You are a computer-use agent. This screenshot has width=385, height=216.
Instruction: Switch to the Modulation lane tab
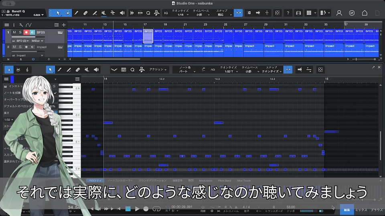[206, 181]
